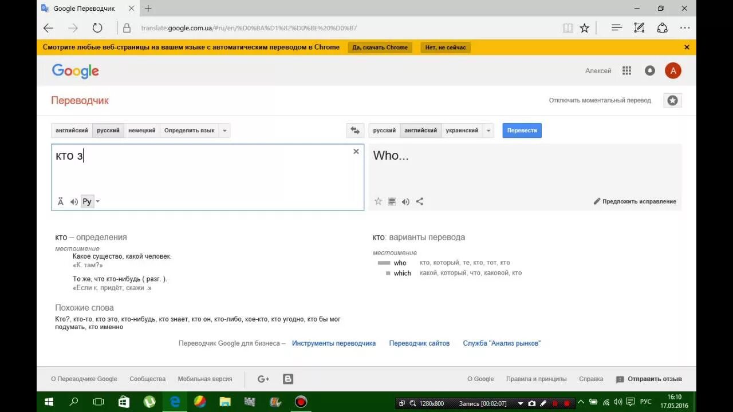Select source language 'немецкий'

click(142, 130)
